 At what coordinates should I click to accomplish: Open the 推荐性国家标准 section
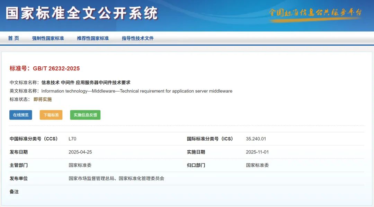[x=93, y=38]
